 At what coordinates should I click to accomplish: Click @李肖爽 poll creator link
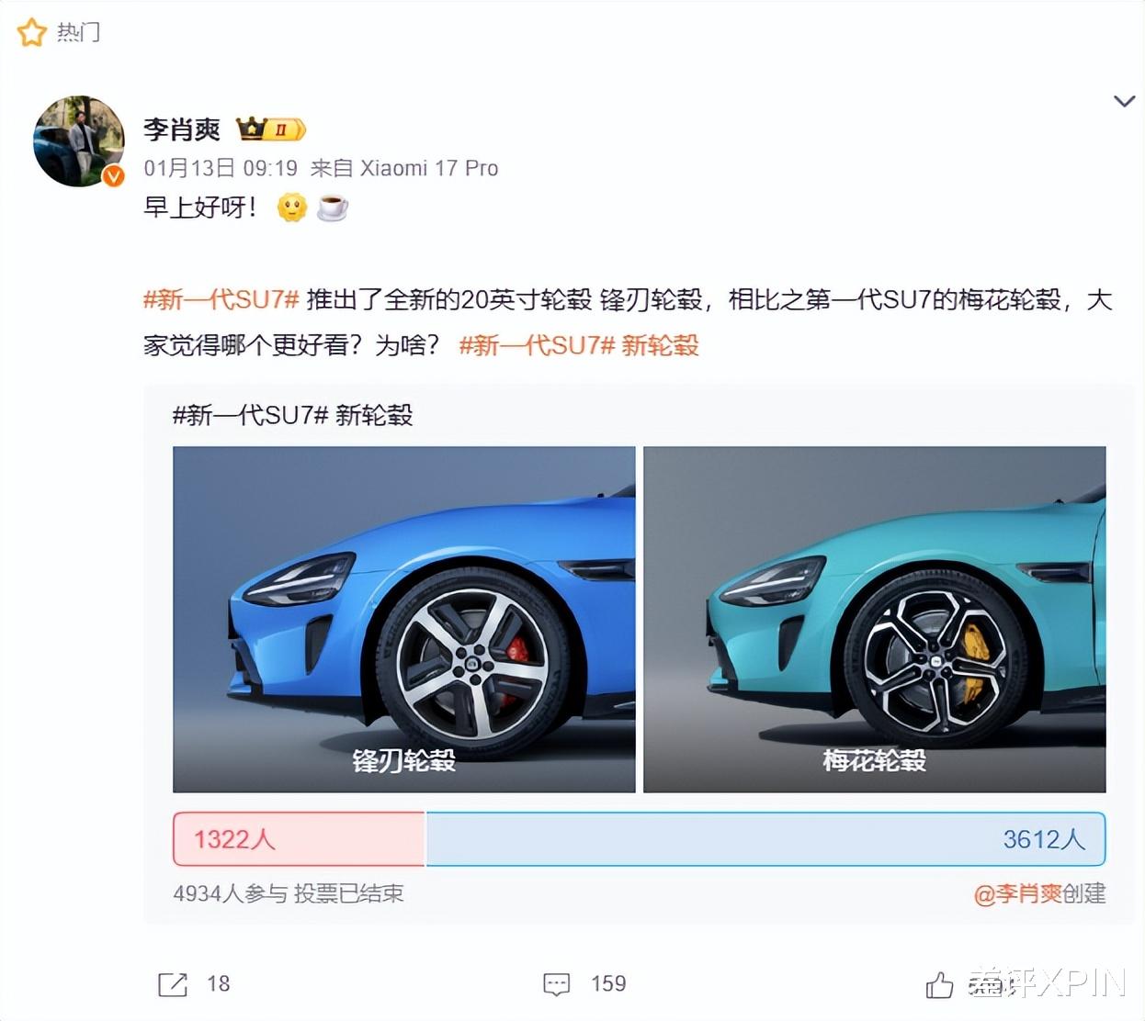tap(1017, 893)
